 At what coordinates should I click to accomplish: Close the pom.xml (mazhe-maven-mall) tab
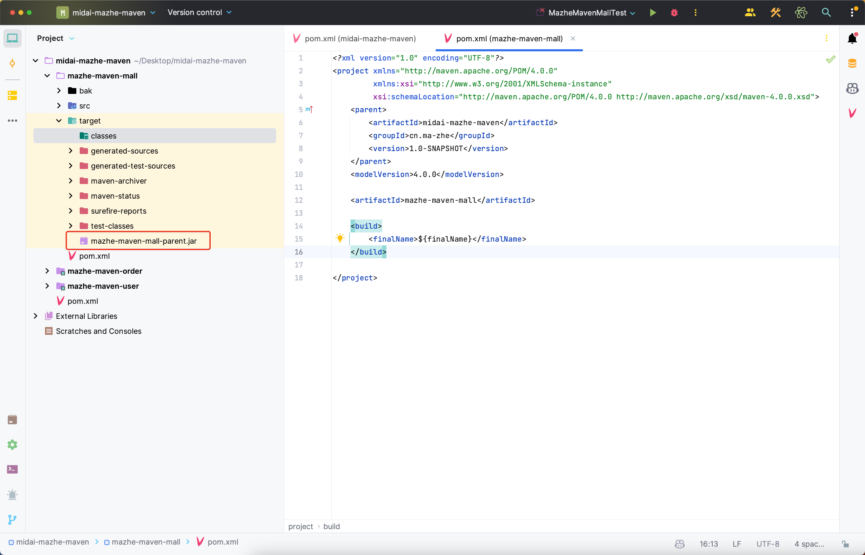tap(573, 38)
